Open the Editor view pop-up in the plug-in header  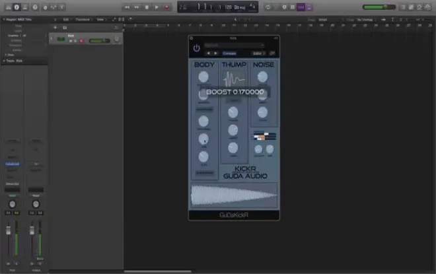tap(258, 53)
